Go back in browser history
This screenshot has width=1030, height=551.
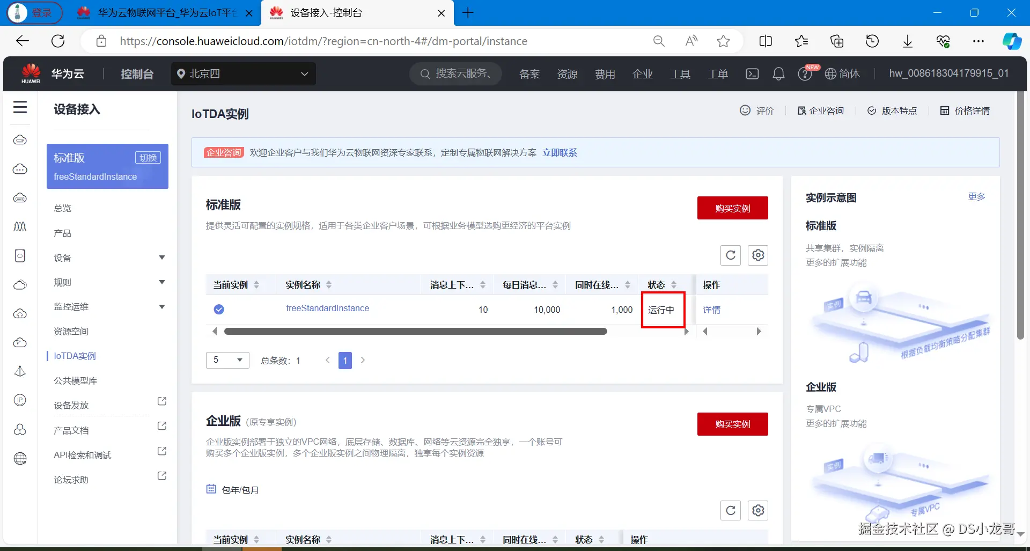tap(23, 41)
